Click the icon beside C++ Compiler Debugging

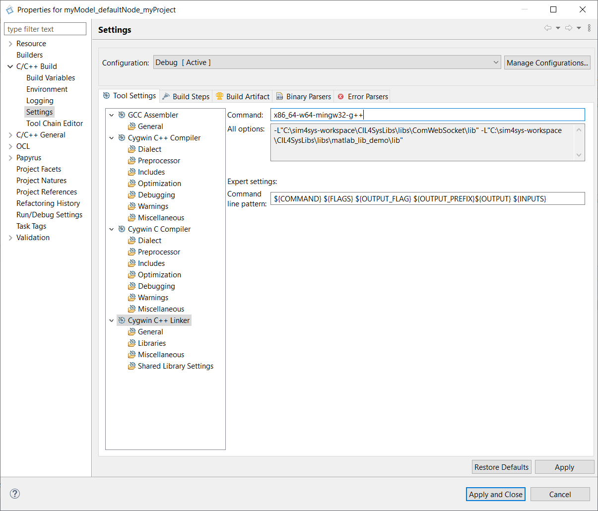coord(132,195)
